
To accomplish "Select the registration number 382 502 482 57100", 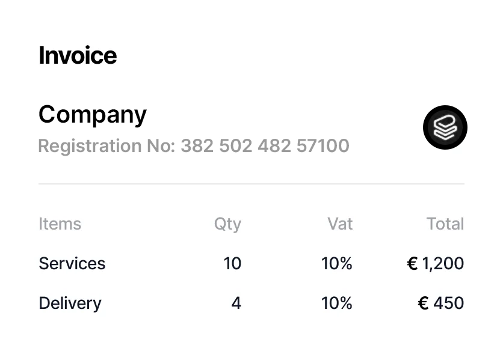I will click(265, 145).
